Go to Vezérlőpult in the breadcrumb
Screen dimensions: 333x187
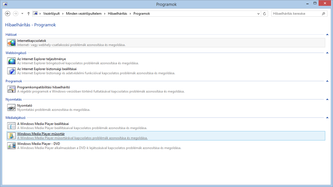[51, 14]
